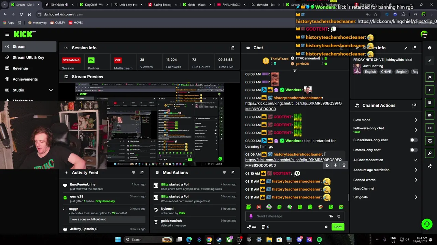Toggle the broadcast signal sidebar icon
The image size is (437, 245).
click(x=429, y=128)
